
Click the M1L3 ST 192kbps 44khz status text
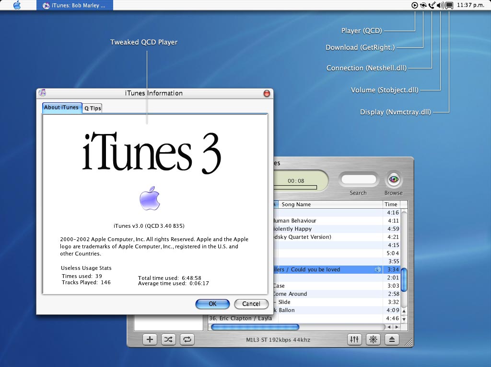coord(278,340)
